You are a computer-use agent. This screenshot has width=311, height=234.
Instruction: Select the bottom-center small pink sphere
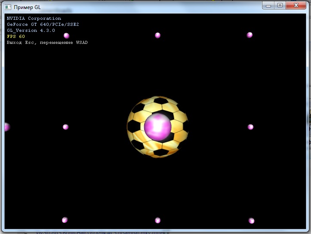pos(157,220)
